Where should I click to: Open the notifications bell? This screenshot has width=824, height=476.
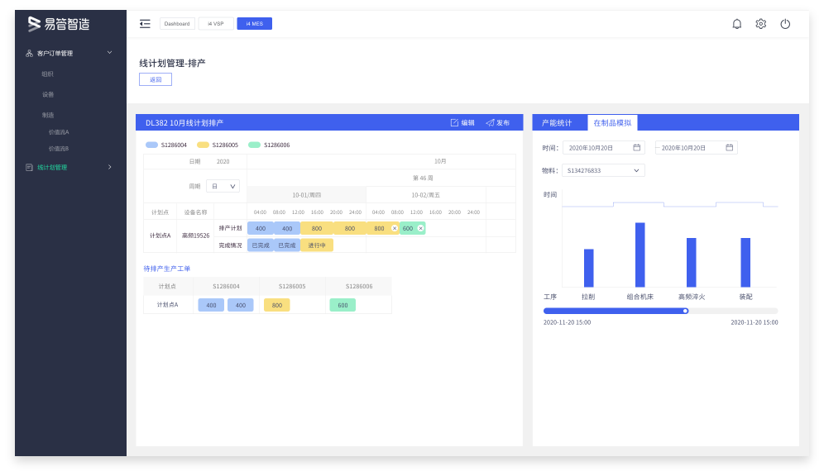737,24
